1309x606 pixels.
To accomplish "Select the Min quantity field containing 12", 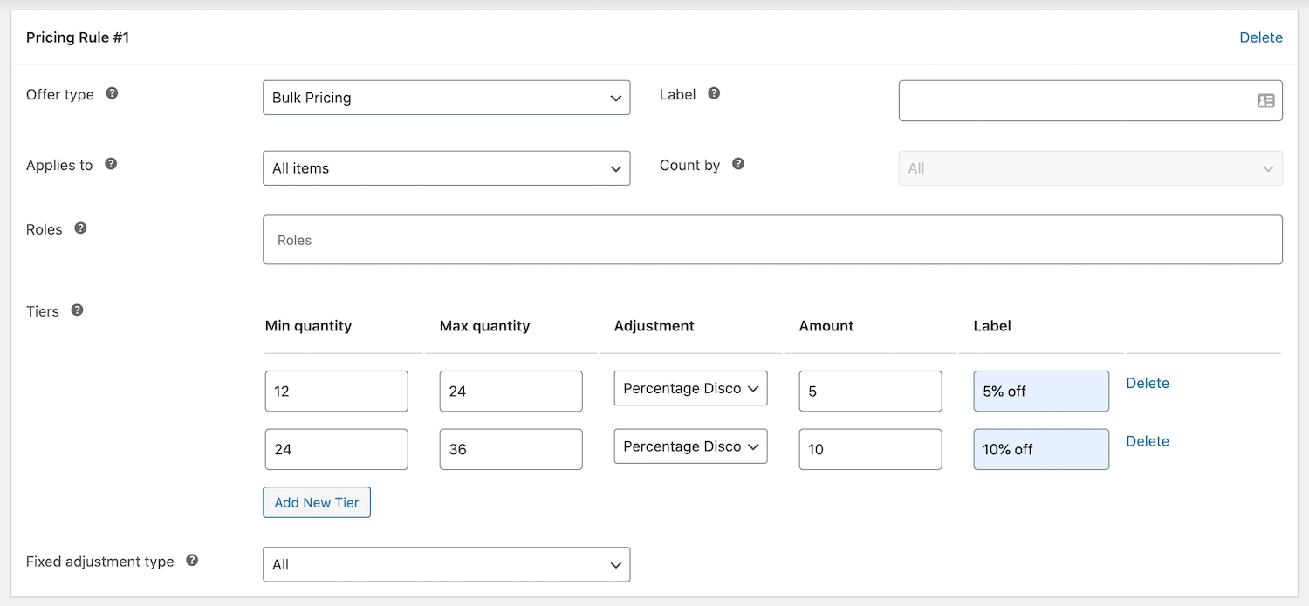I will (336, 391).
